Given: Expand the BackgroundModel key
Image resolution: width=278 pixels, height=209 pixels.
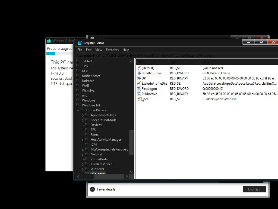Looking at the screenshot, I should pos(83,120).
